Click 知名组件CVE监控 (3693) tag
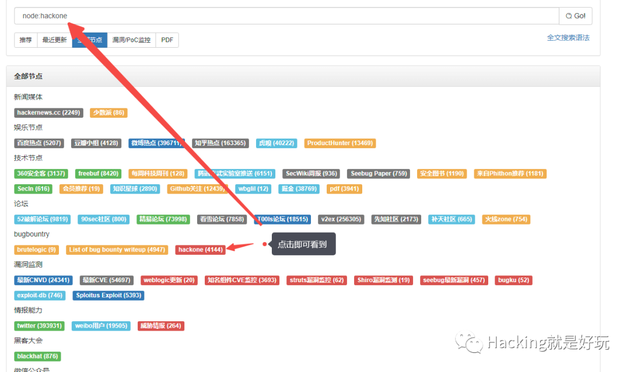The image size is (630, 372). pyautogui.click(x=242, y=280)
